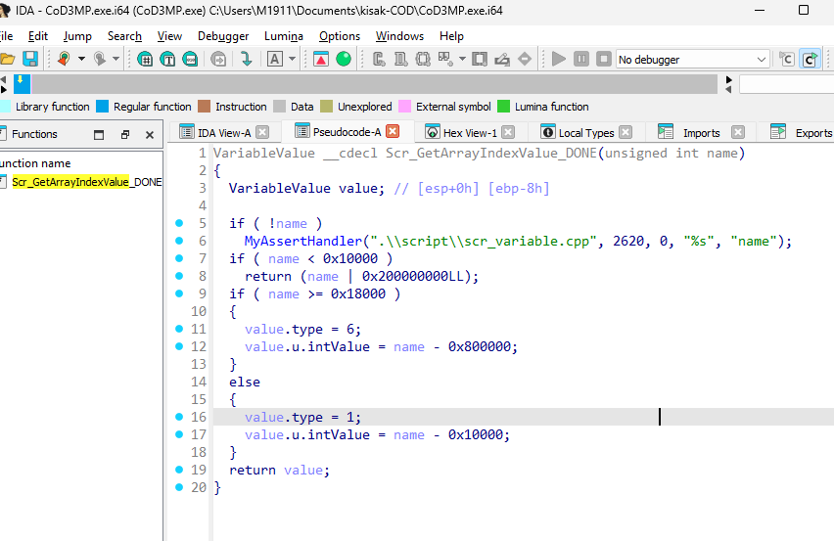The image size is (834, 541).
Task: Pause the debugger process
Action: pyautogui.click(x=581, y=59)
